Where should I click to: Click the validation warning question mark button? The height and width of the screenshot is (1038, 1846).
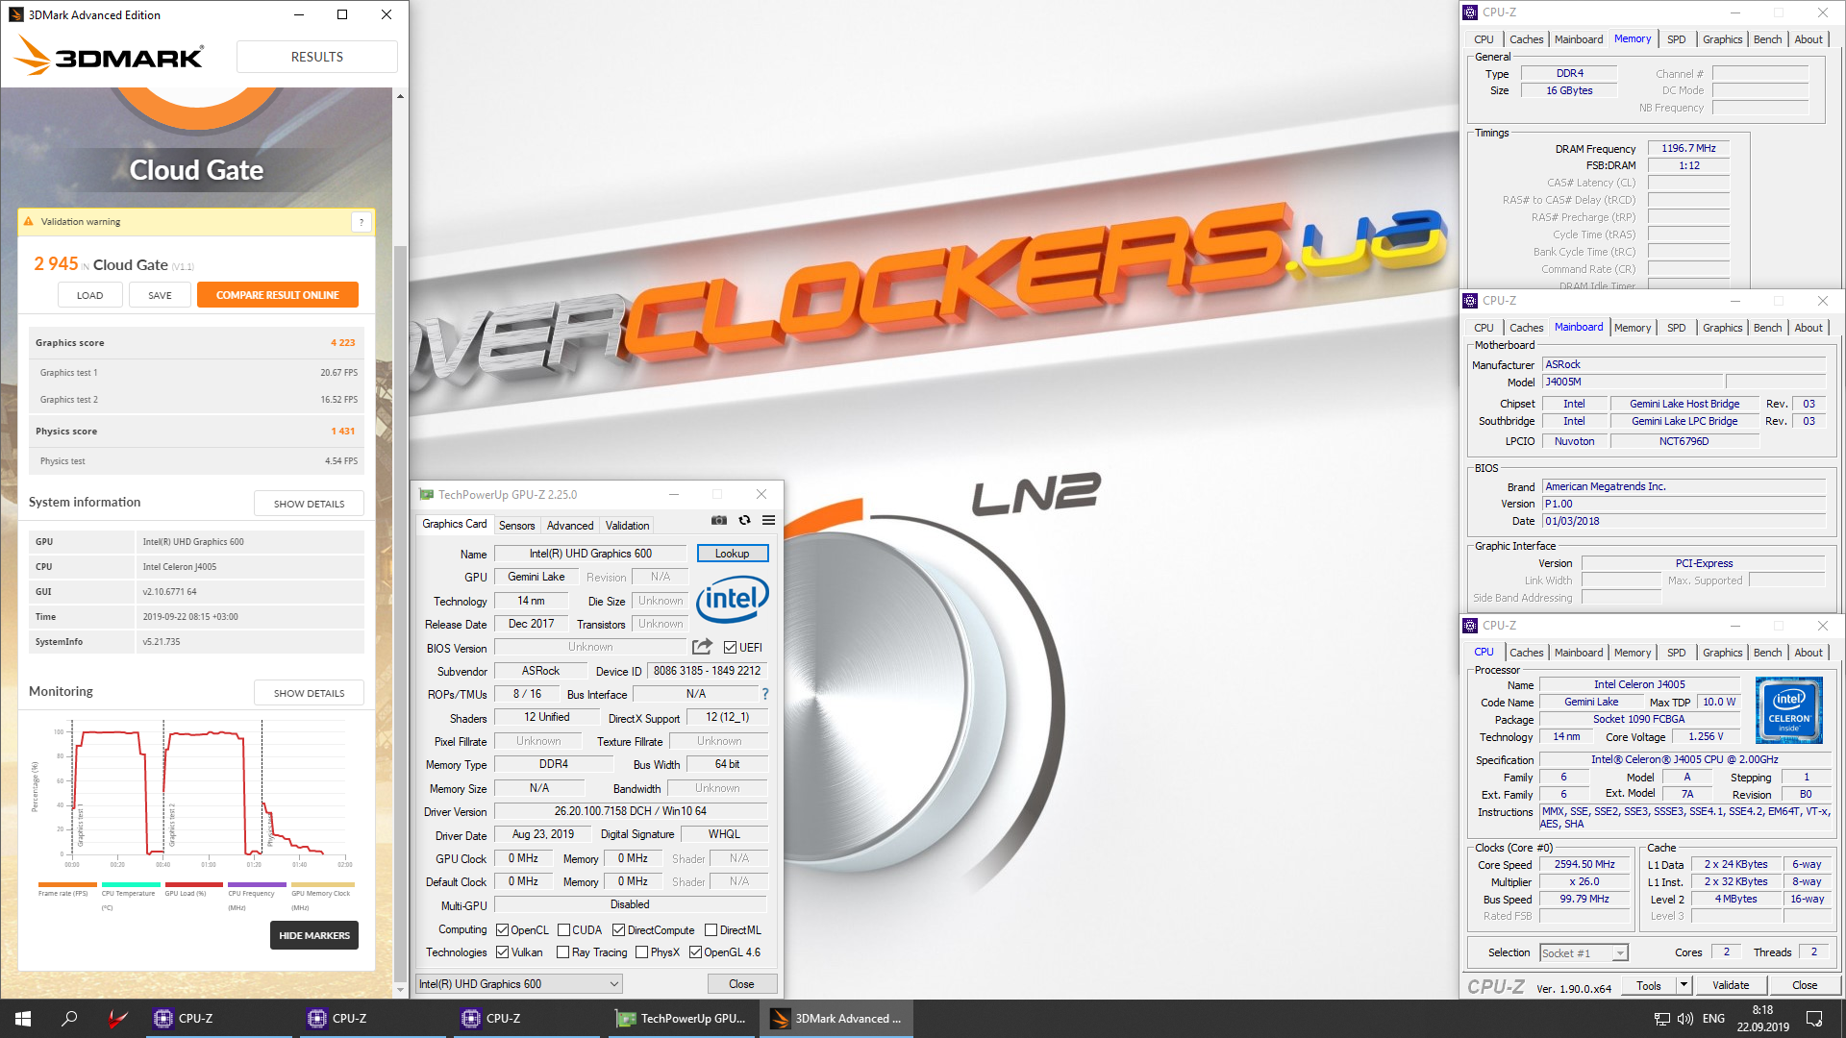(362, 222)
